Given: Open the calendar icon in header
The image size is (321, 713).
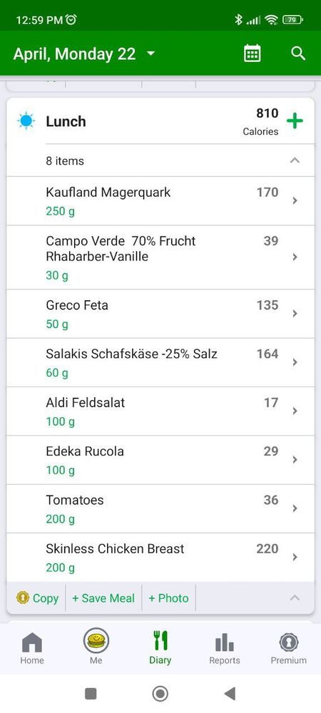Looking at the screenshot, I should pyautogui.click(x=253, y=53).
